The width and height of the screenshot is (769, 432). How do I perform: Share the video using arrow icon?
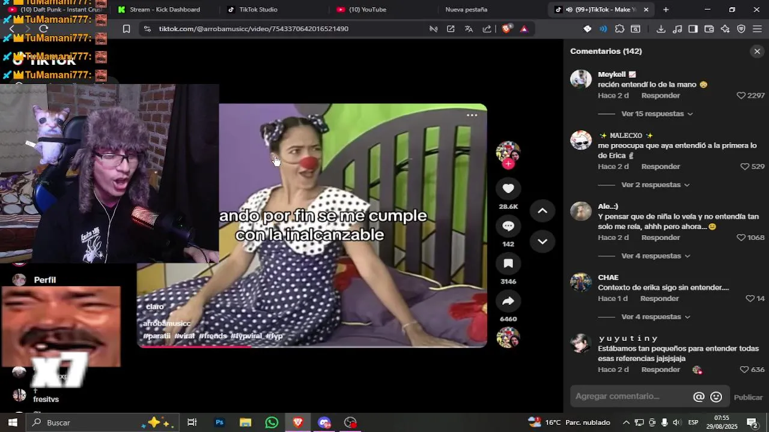coord(508,301)
